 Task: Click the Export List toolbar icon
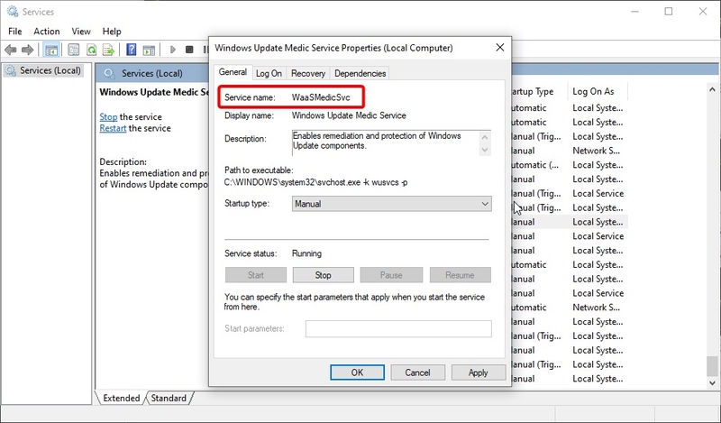pyautogui.click(x=108, y=50)
